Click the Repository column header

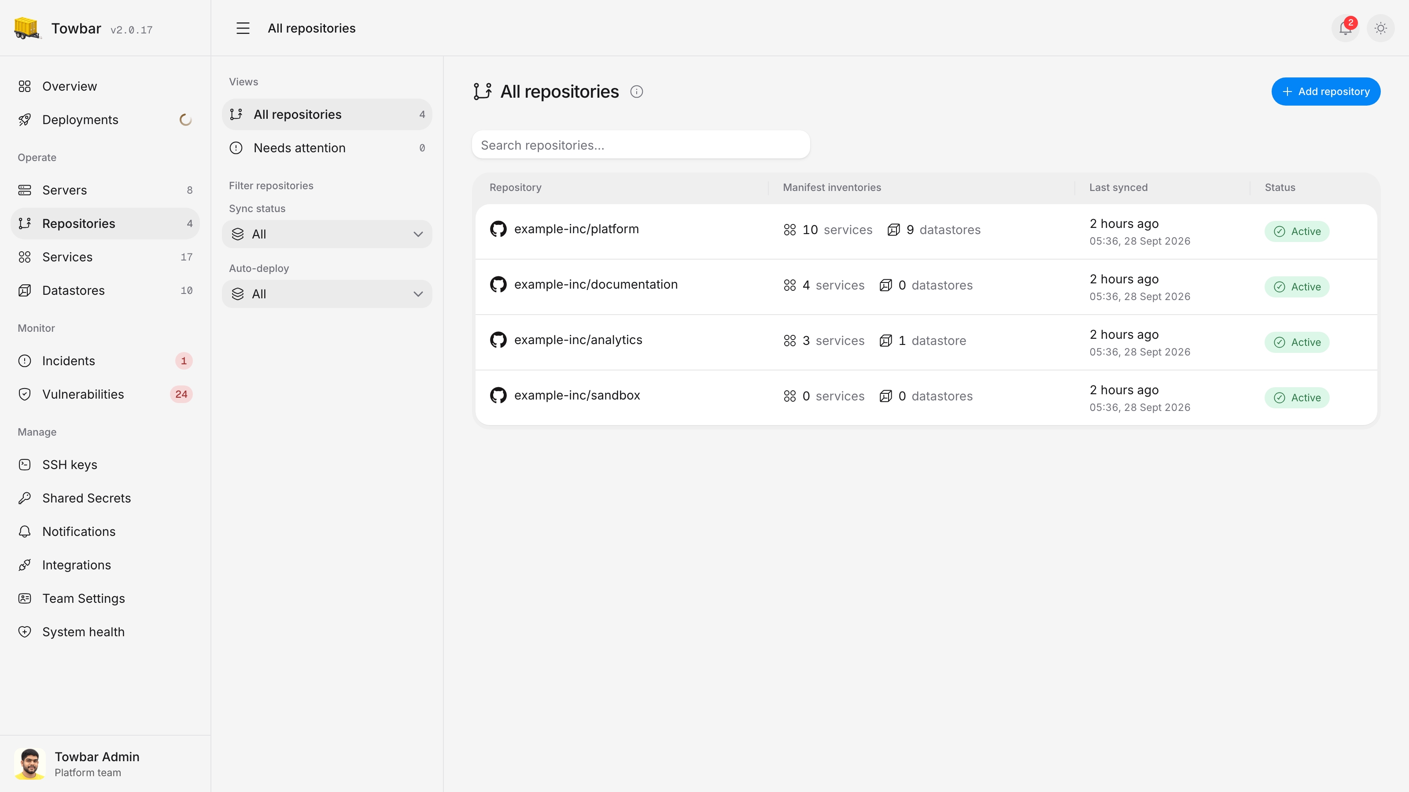tap(515, 187)
